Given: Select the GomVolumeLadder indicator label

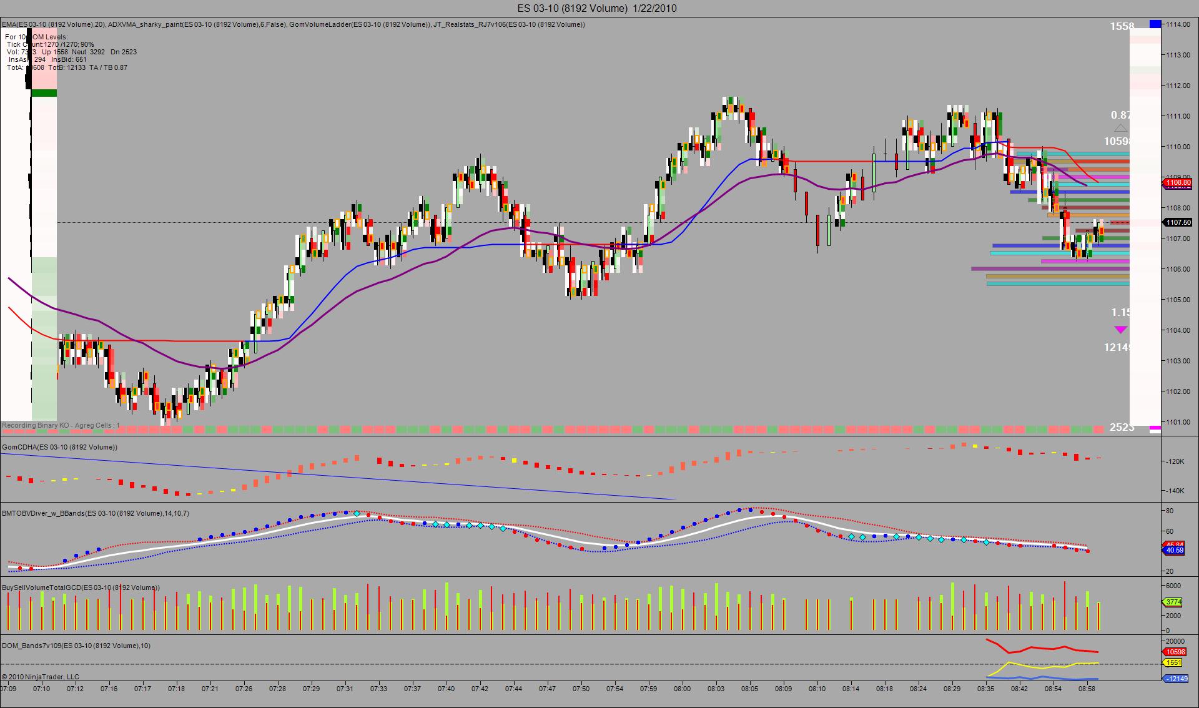Looking at the screenshot, I should tap(360, 24).
